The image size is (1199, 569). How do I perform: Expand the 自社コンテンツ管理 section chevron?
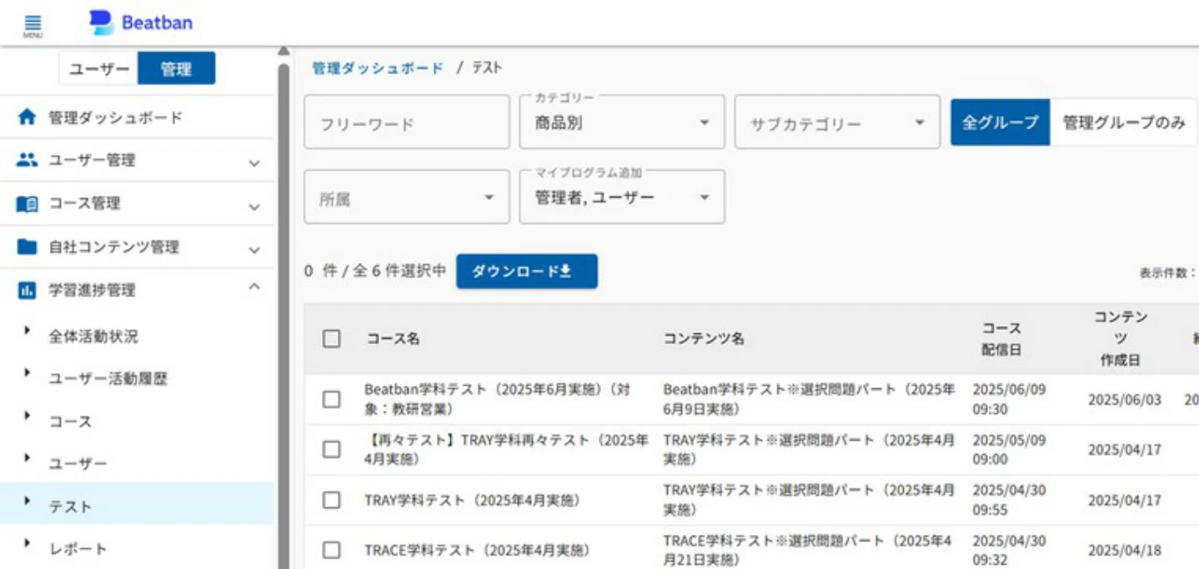point(254,249)
